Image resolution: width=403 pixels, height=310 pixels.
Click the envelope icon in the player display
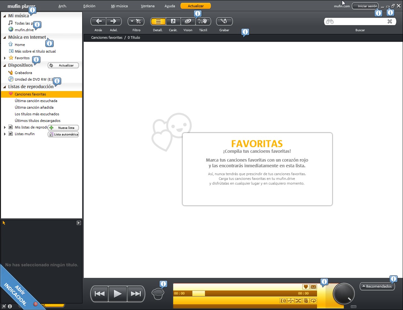(313, 287)
